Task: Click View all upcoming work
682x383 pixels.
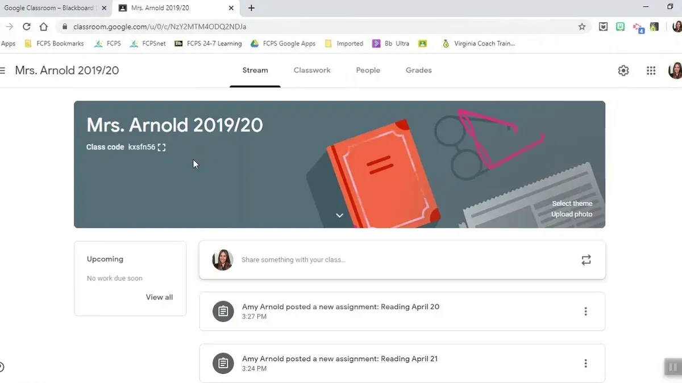Action: [x=159, y=297]
